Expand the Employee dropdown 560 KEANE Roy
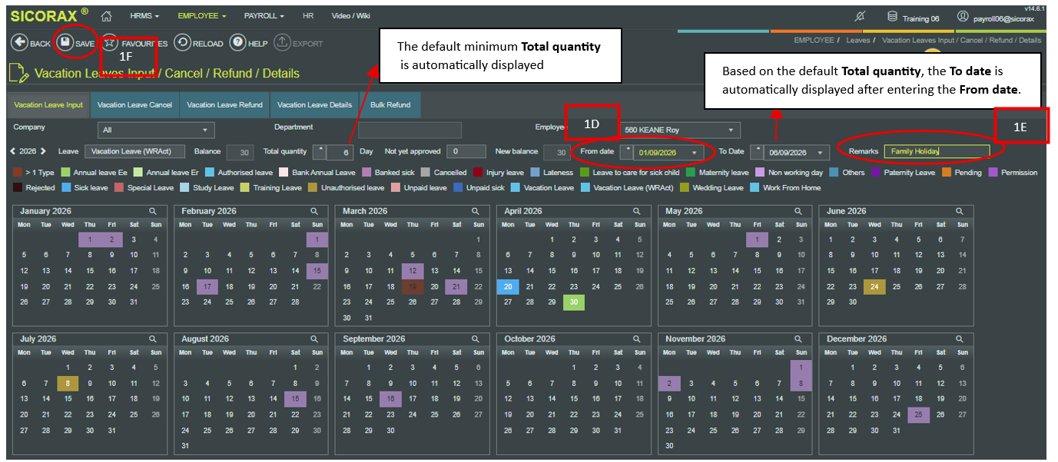Image resolution: width=1058 pixels, height=462 pixels. (681, 130)
